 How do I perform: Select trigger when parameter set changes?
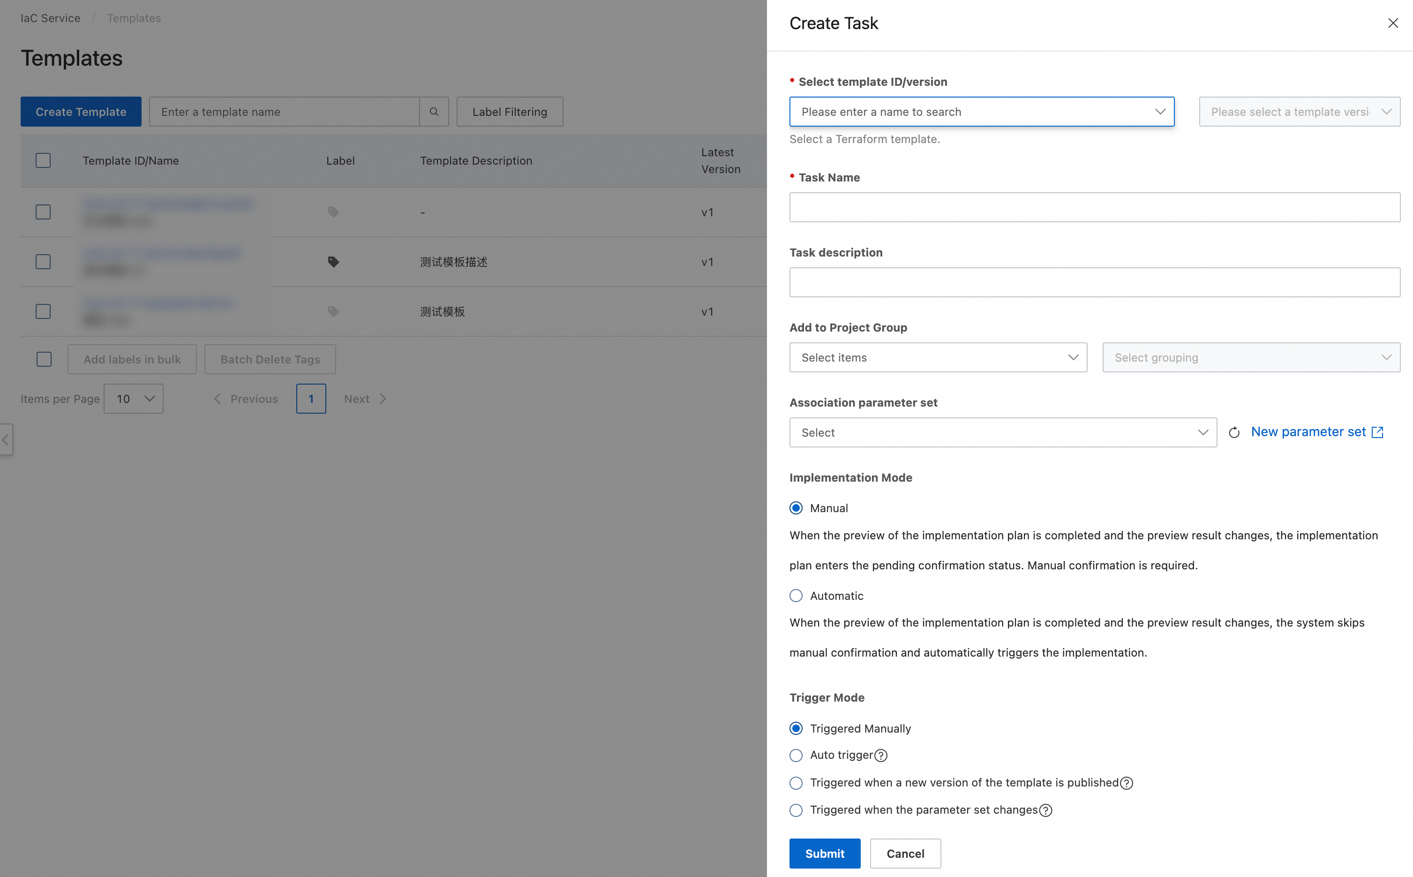click(796, 810)
